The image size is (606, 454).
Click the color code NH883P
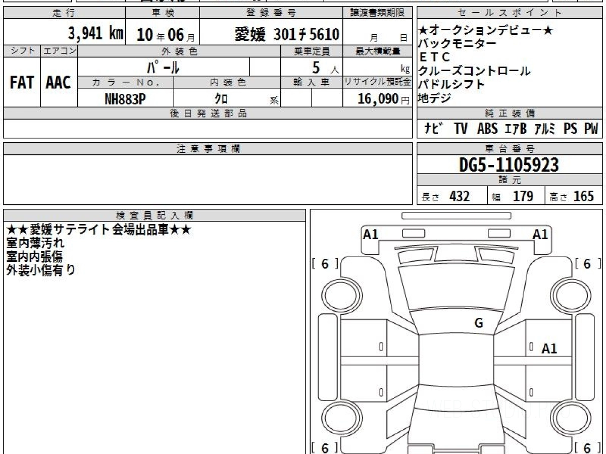pos(125,99)
